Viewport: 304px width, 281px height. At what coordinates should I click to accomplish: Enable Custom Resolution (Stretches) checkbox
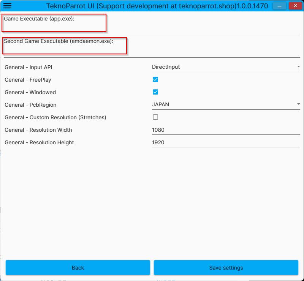155,117
